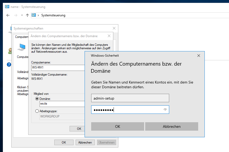Click Übernehmen in the Systemeigenschaften dialog

(106, 142)
